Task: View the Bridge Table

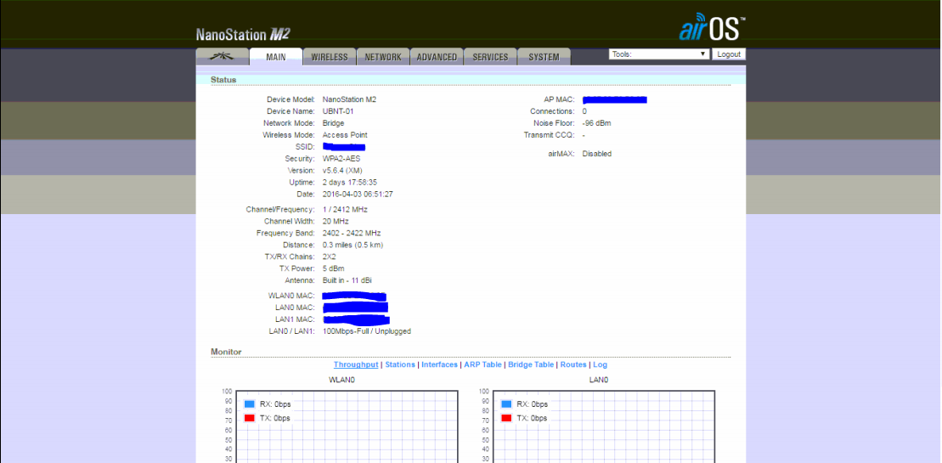Action: (x=531, y=364)
